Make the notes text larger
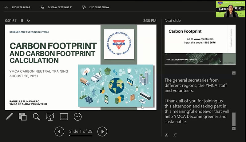 [x=166, y=135]
